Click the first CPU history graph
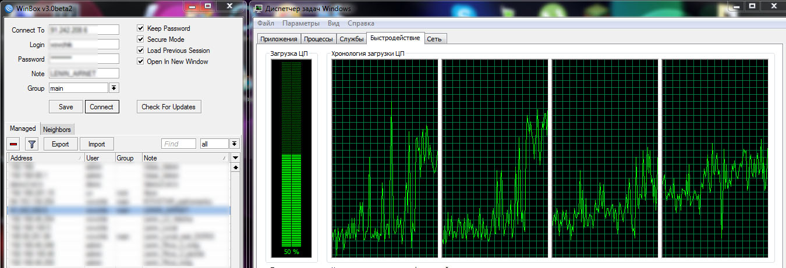This screenshot has height=268, width=786. coord(384,158)
